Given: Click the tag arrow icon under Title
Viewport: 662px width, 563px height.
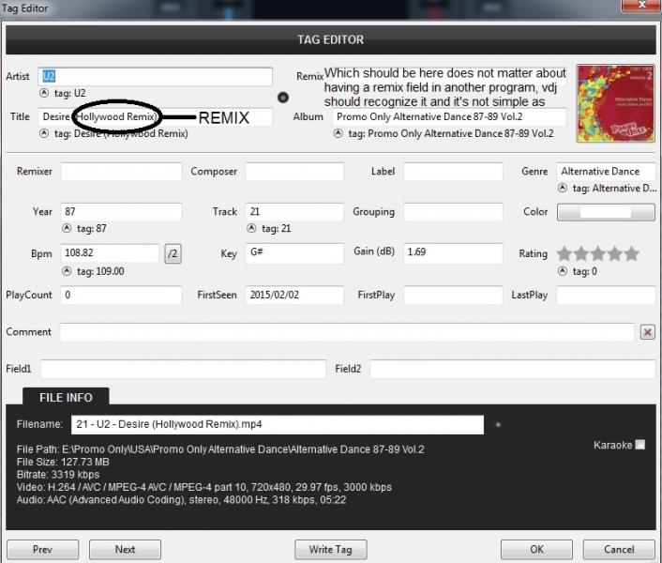Looking at the screenshot, I should point(44,133).
